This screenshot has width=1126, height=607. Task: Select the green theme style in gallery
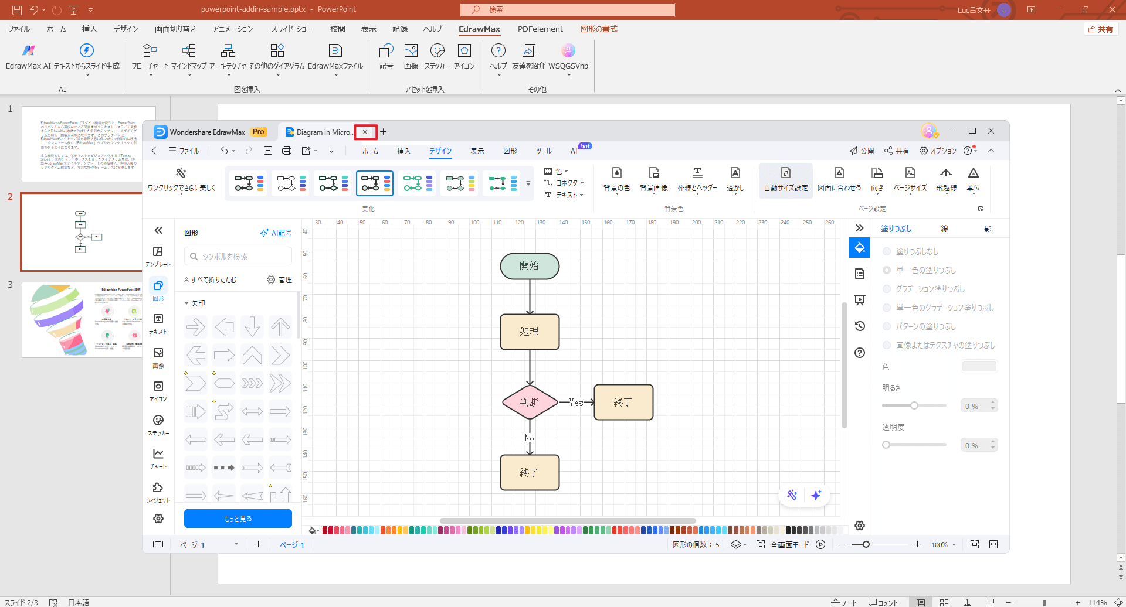(x=417, y=183)
